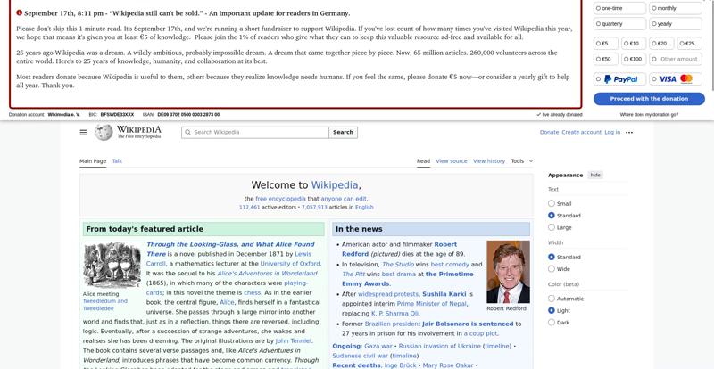
Task: Select the monthly donation frequency
Action: pos(676,8)
